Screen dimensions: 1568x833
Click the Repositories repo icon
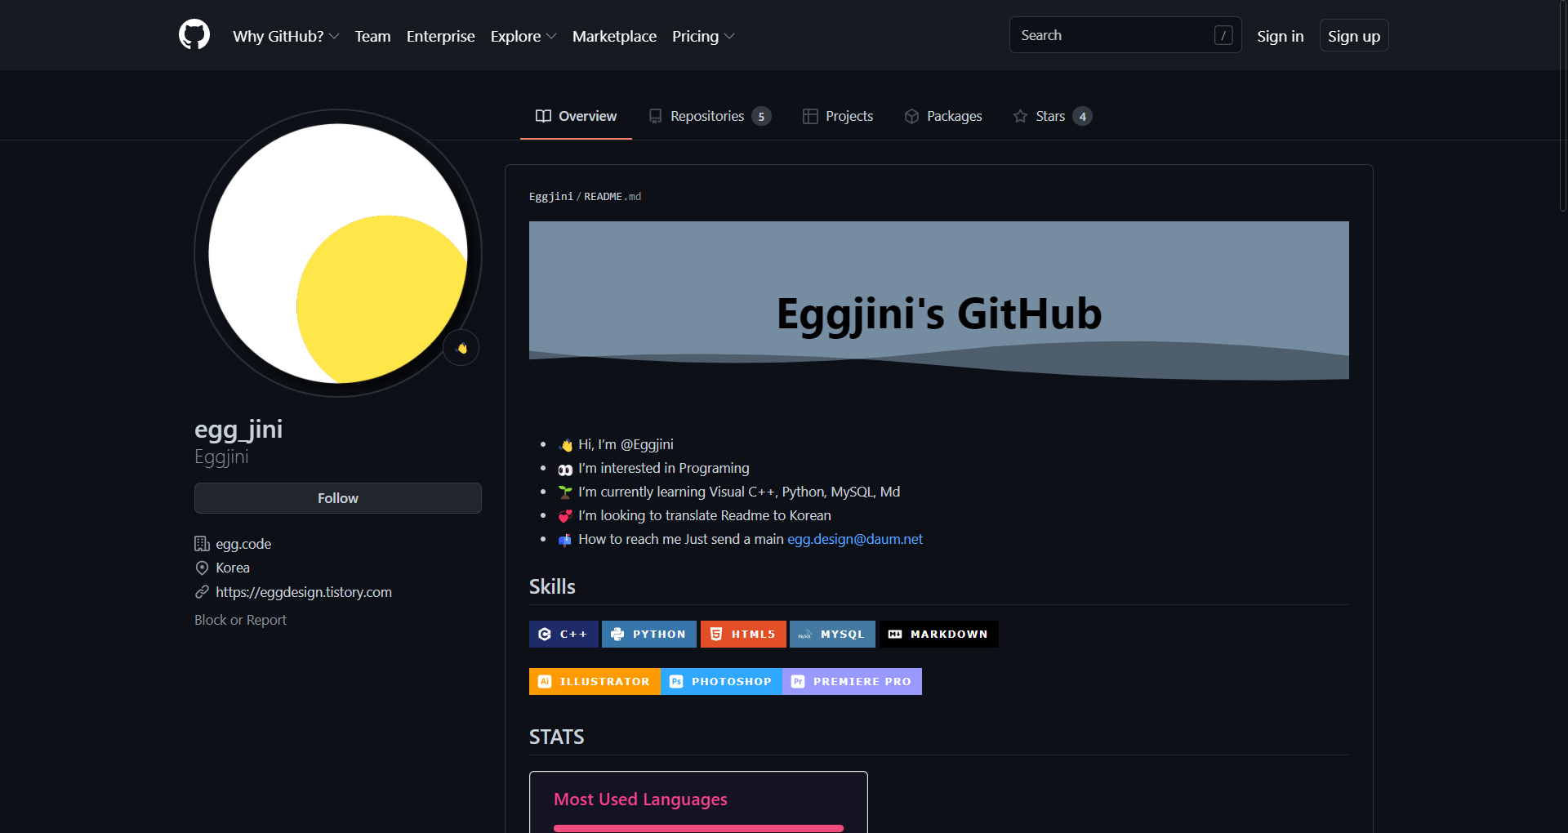[655, 116]
